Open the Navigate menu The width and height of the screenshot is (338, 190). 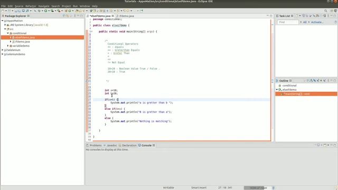point(44,6)
